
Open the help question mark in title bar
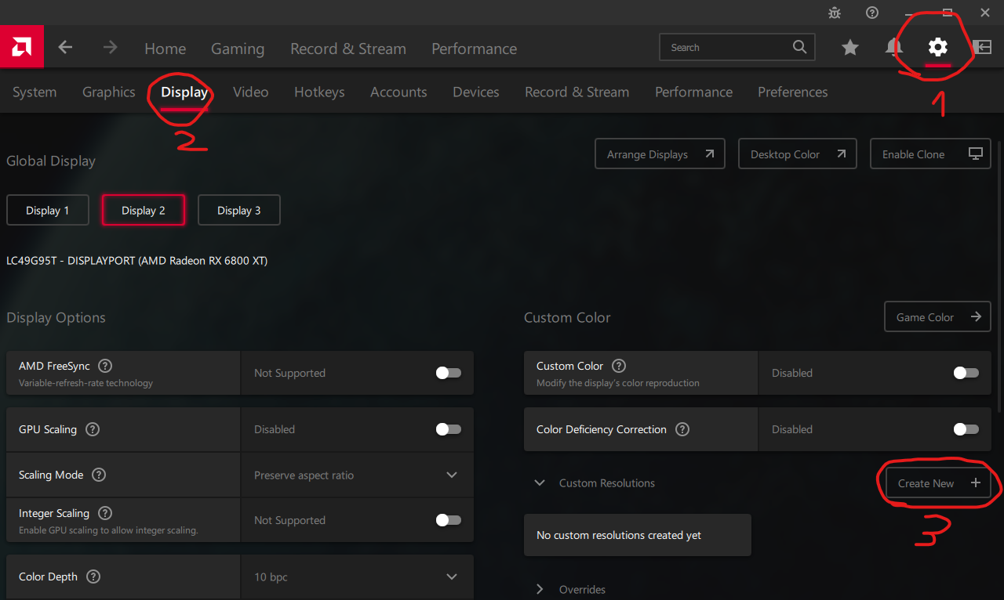click(x=872, y=13)
